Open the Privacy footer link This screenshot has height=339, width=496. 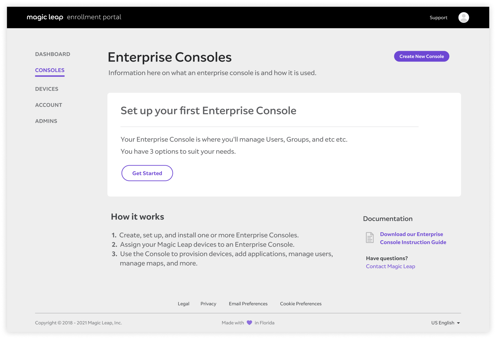click(x=208, y=304)
